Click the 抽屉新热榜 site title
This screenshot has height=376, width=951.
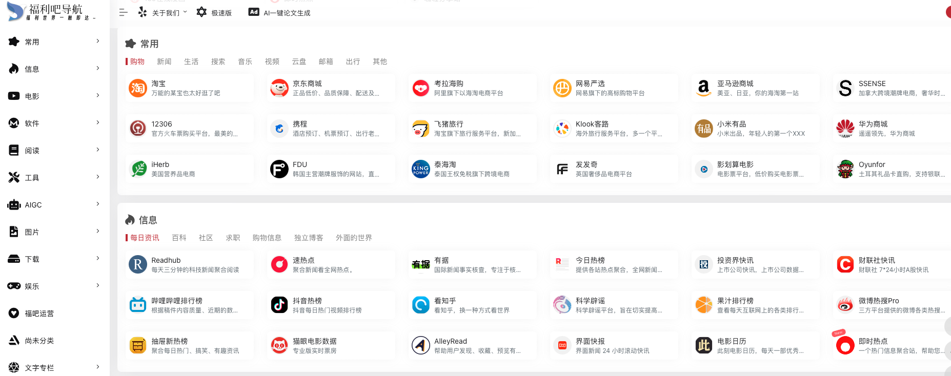point(169,341)
